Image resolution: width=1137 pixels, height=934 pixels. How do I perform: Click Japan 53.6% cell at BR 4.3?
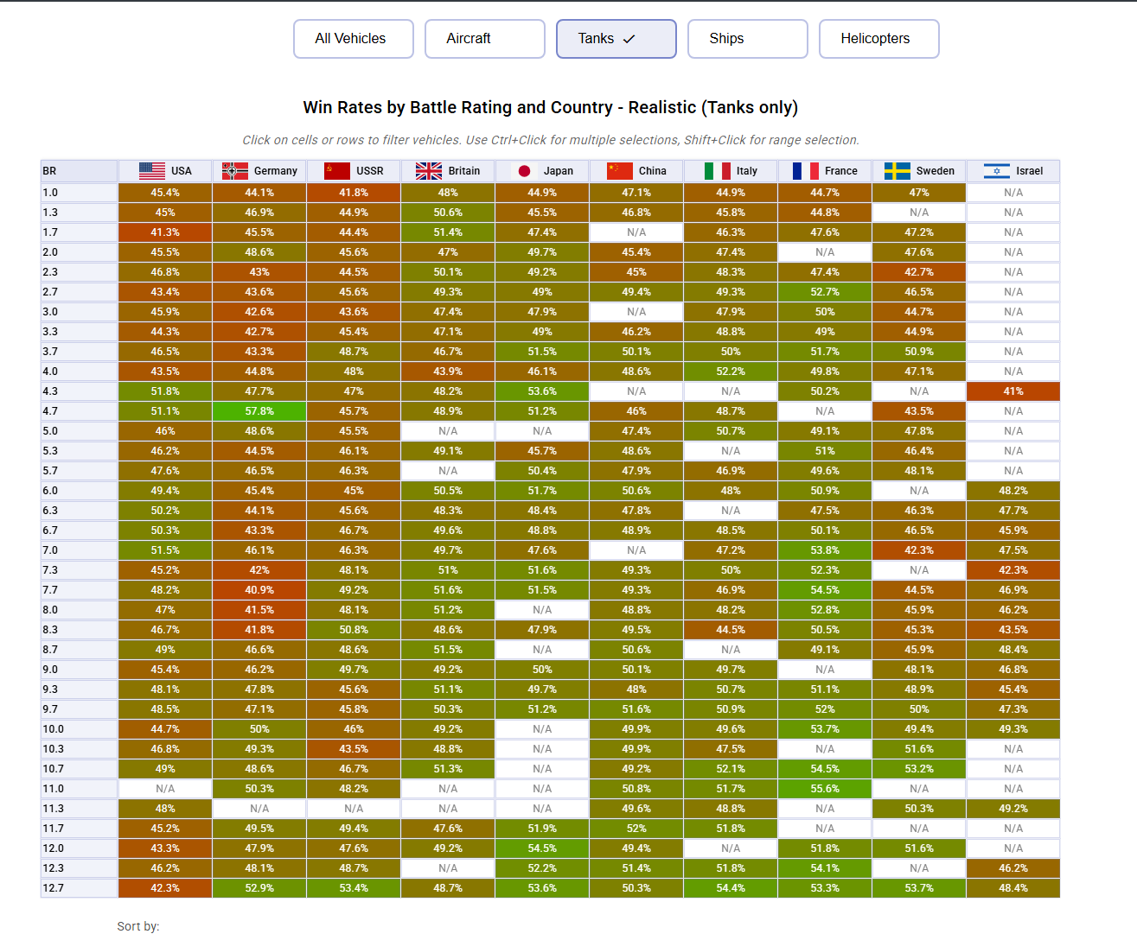[x=542, y=391]
